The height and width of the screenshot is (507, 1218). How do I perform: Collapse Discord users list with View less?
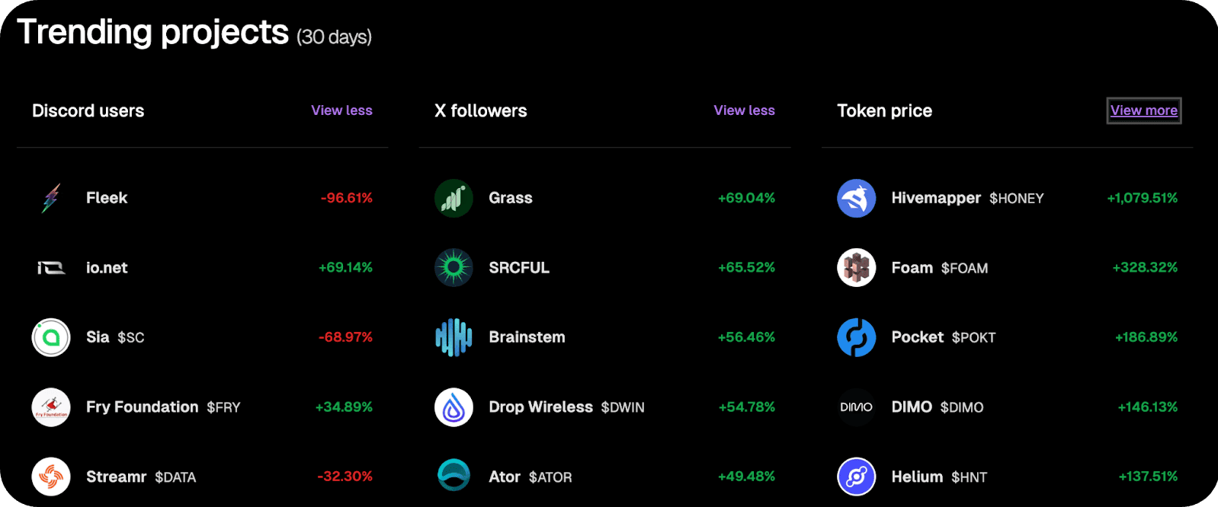(x=341, y=110)
